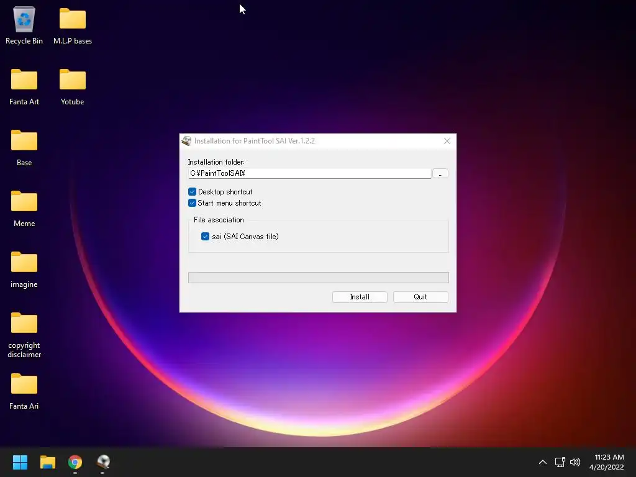Uncheck the Start menu shortcut checkbox
This screenshot has height=477, width=636.
(x=193, y=203)
